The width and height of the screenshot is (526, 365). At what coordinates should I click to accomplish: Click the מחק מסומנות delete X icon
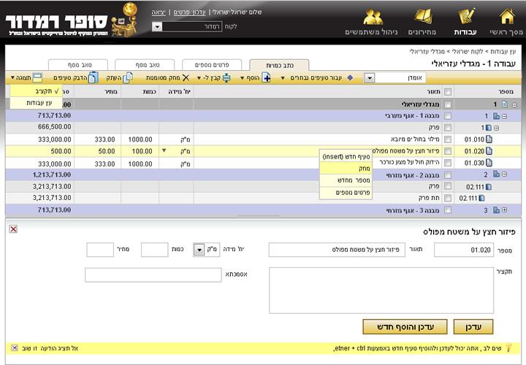click(186, 77)
